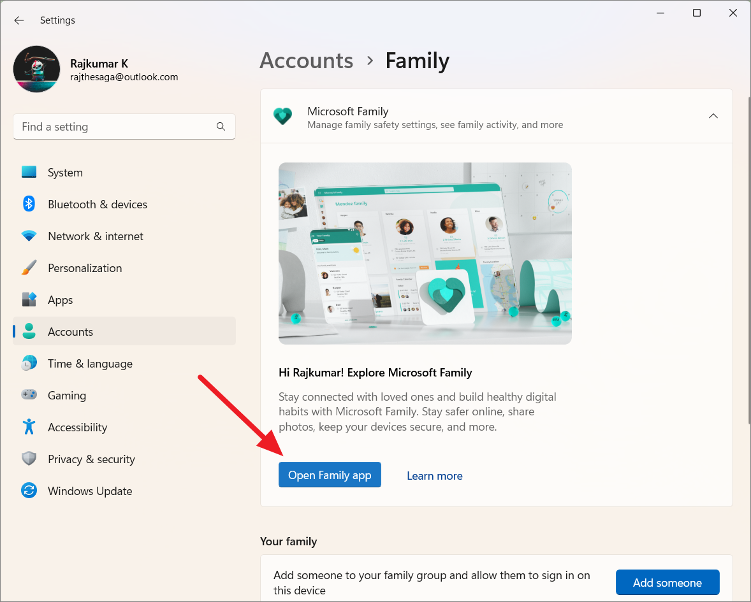Click the back arrow in Settings header
Screen dimensions: 751x602
tap(19, 20)
